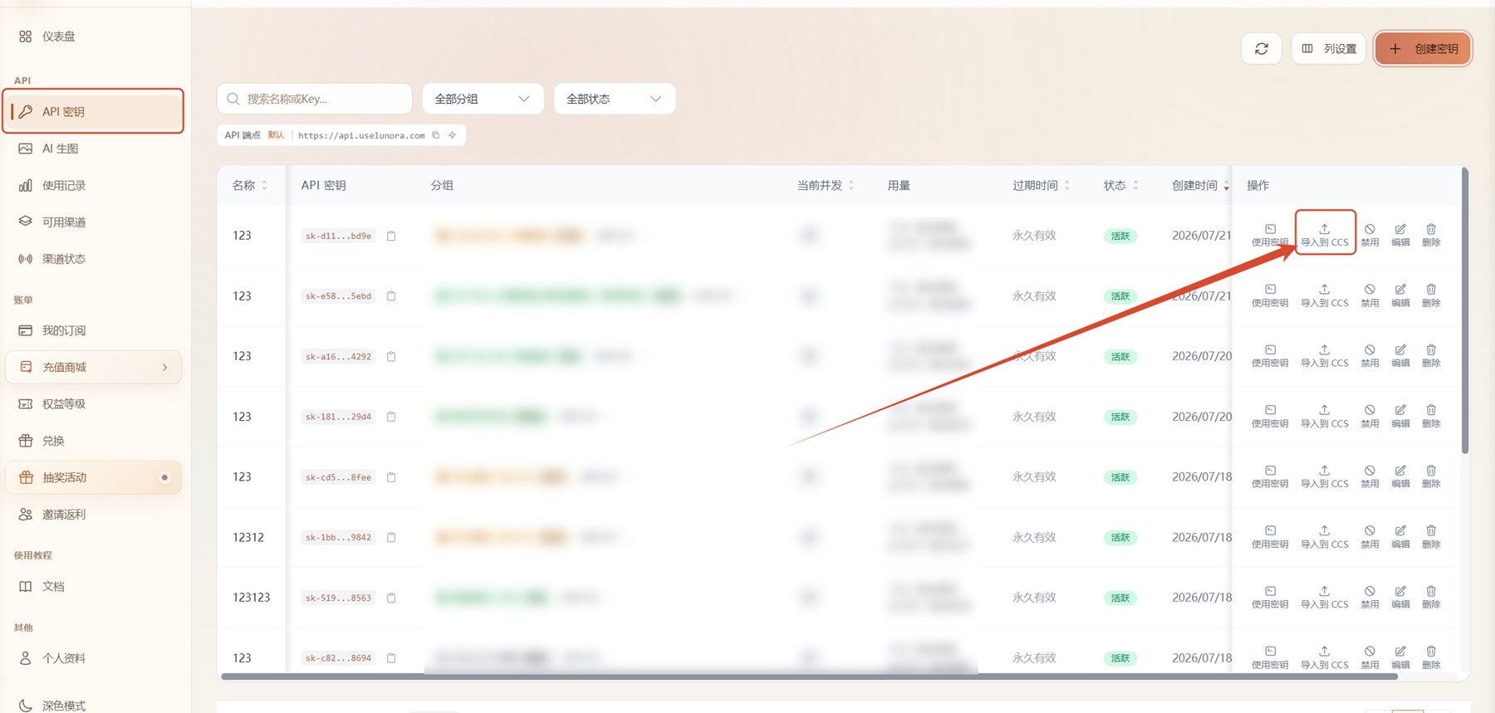Open 抽奖活动 in the sidebar
Viewport: 1495px width, 713px height.
coord(93,477)
